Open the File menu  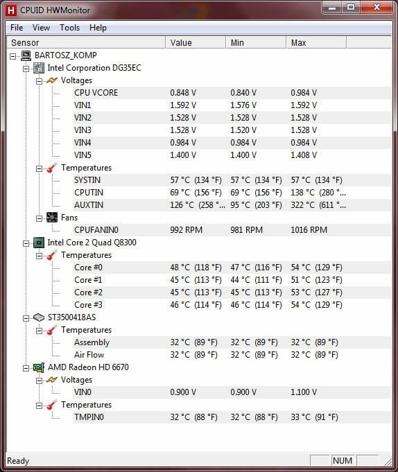17,28
